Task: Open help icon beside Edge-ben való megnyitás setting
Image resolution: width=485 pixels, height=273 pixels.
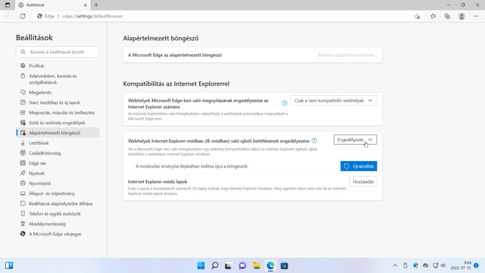Action: tap(284, 103)
